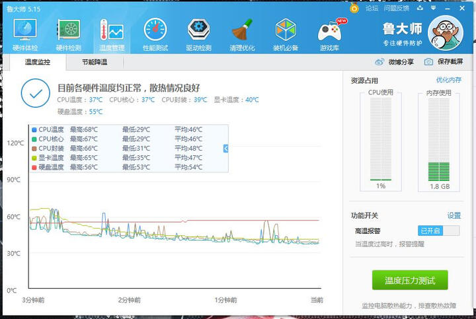Click the 平均:48℃ value for CPU封装
This screenshot has width=476, height=319.
[188, 149]
